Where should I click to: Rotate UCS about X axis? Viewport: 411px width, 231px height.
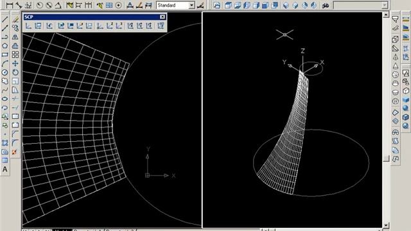coord(130,26)
